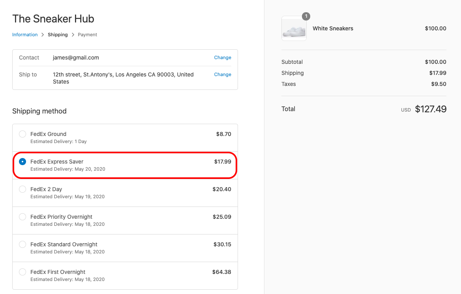Change the Ship to address
Viewport: 461px width, 294px height.
(x=223, y=74)
